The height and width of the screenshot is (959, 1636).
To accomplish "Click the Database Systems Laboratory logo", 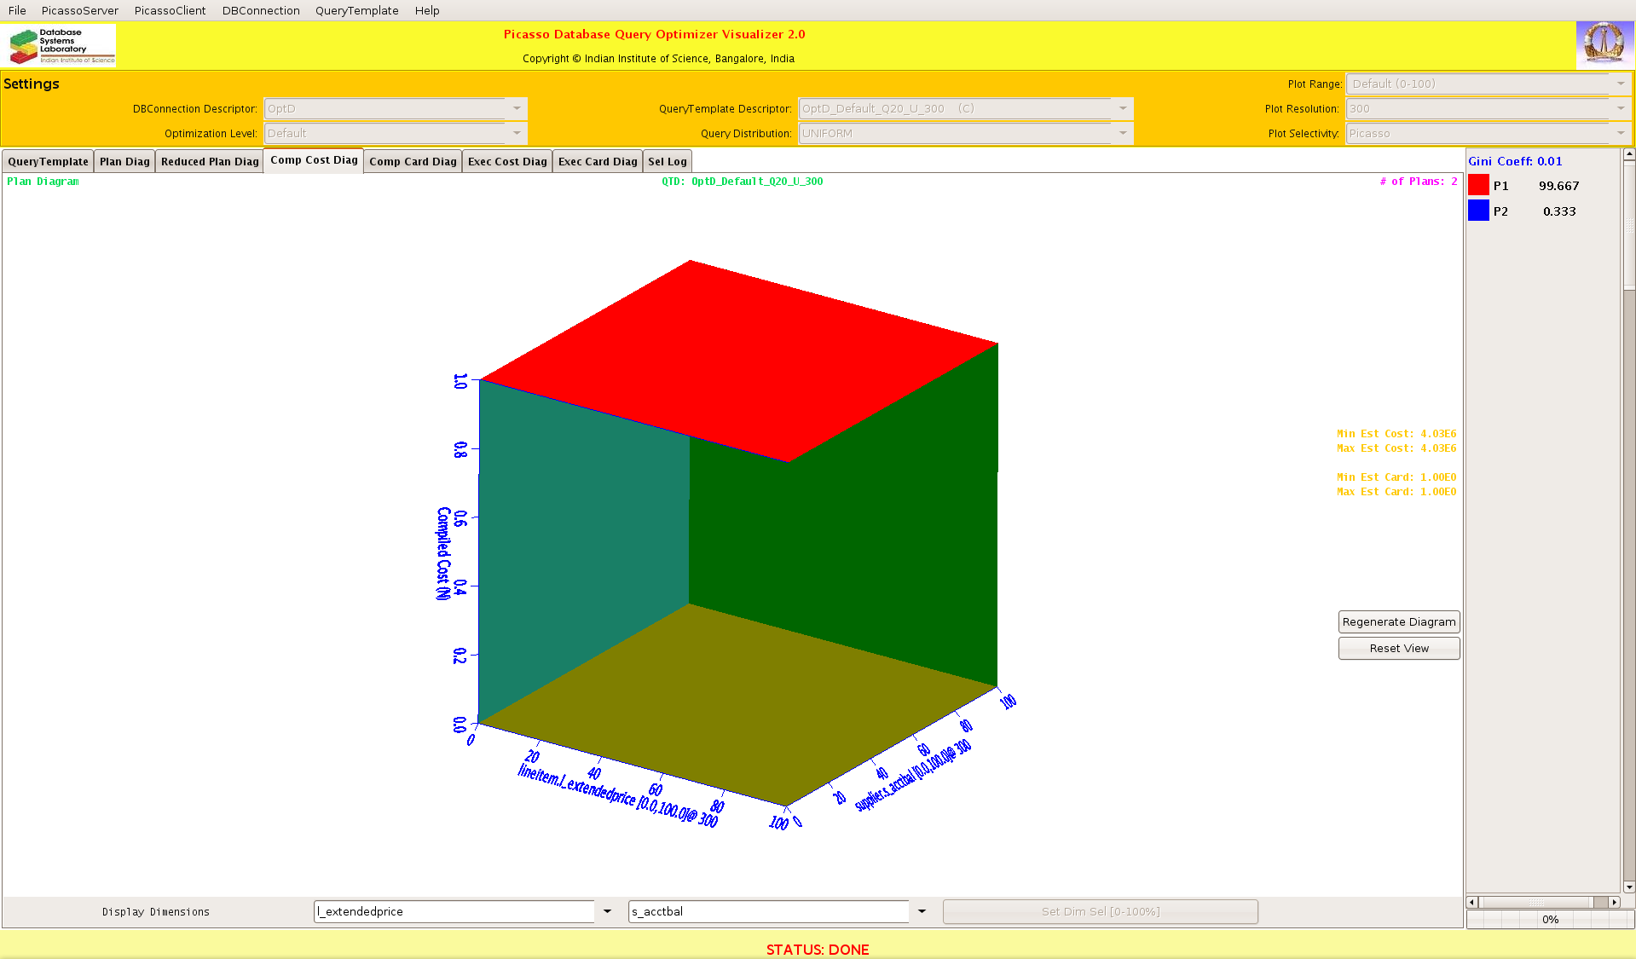I will tap(61, 46).
